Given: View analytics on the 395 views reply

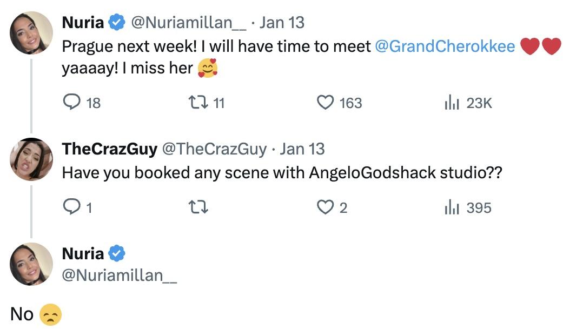Looking at the screenshot, I should (451, 207).
